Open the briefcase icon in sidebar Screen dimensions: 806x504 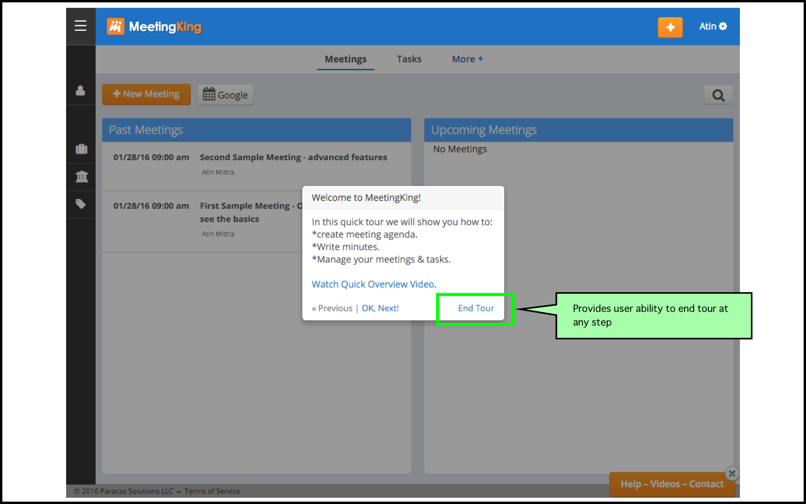(x=81, y=149)
